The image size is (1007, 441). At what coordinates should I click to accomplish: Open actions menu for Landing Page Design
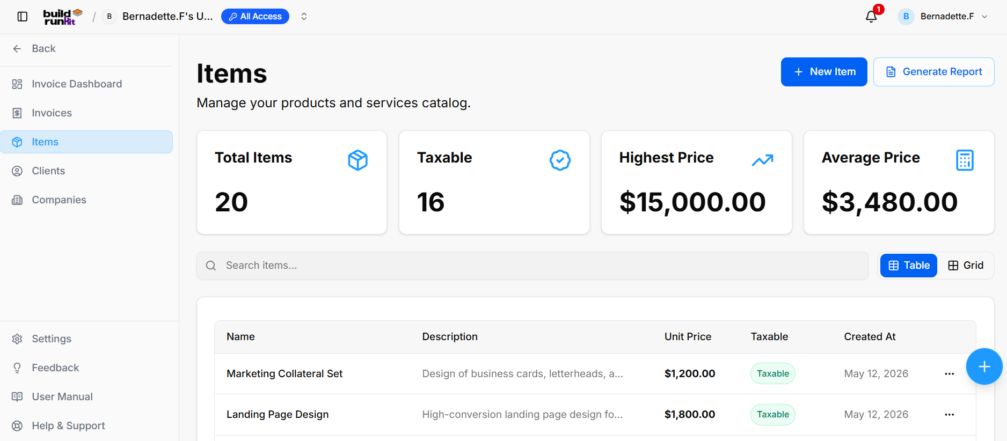coord(949,415)
